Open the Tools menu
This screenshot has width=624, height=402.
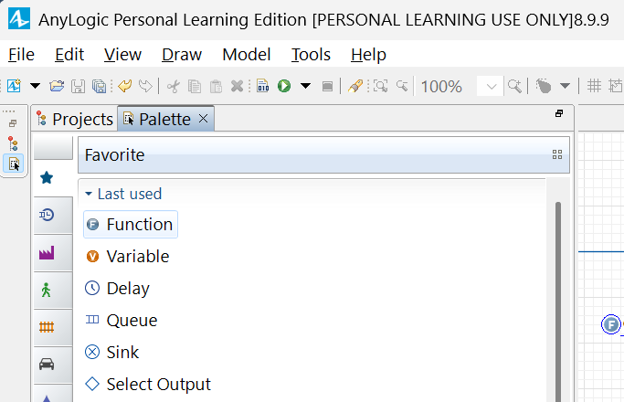coord(311,55)
